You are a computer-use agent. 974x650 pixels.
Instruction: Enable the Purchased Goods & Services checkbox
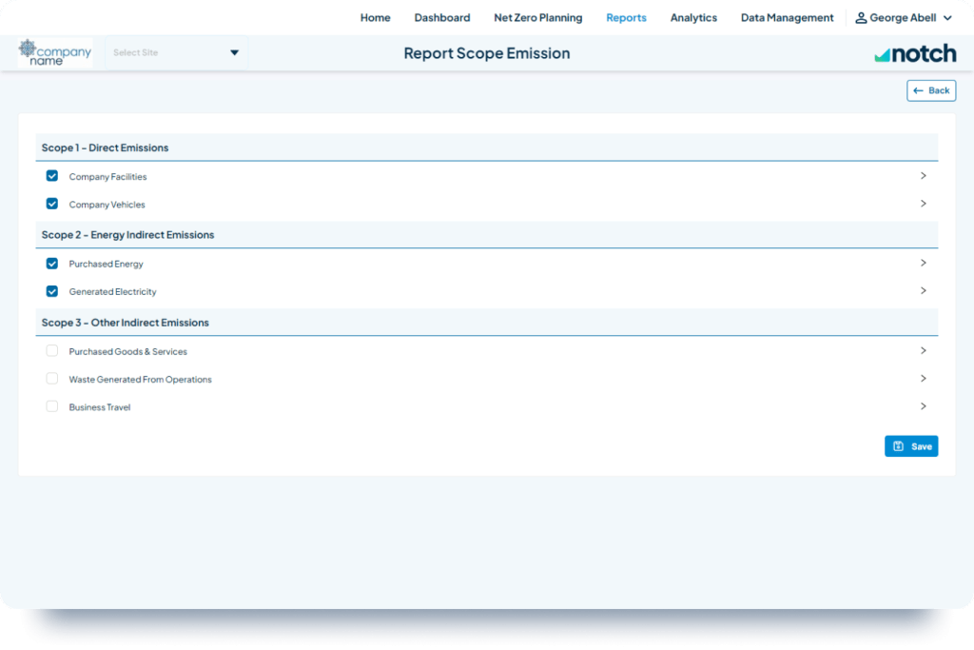pos(52,351)
